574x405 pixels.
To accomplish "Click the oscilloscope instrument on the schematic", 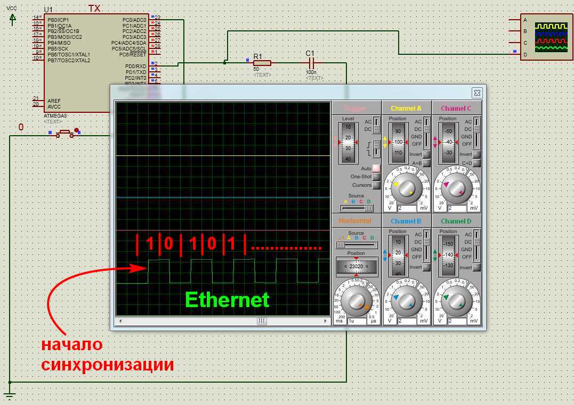I will pos(547,37).
